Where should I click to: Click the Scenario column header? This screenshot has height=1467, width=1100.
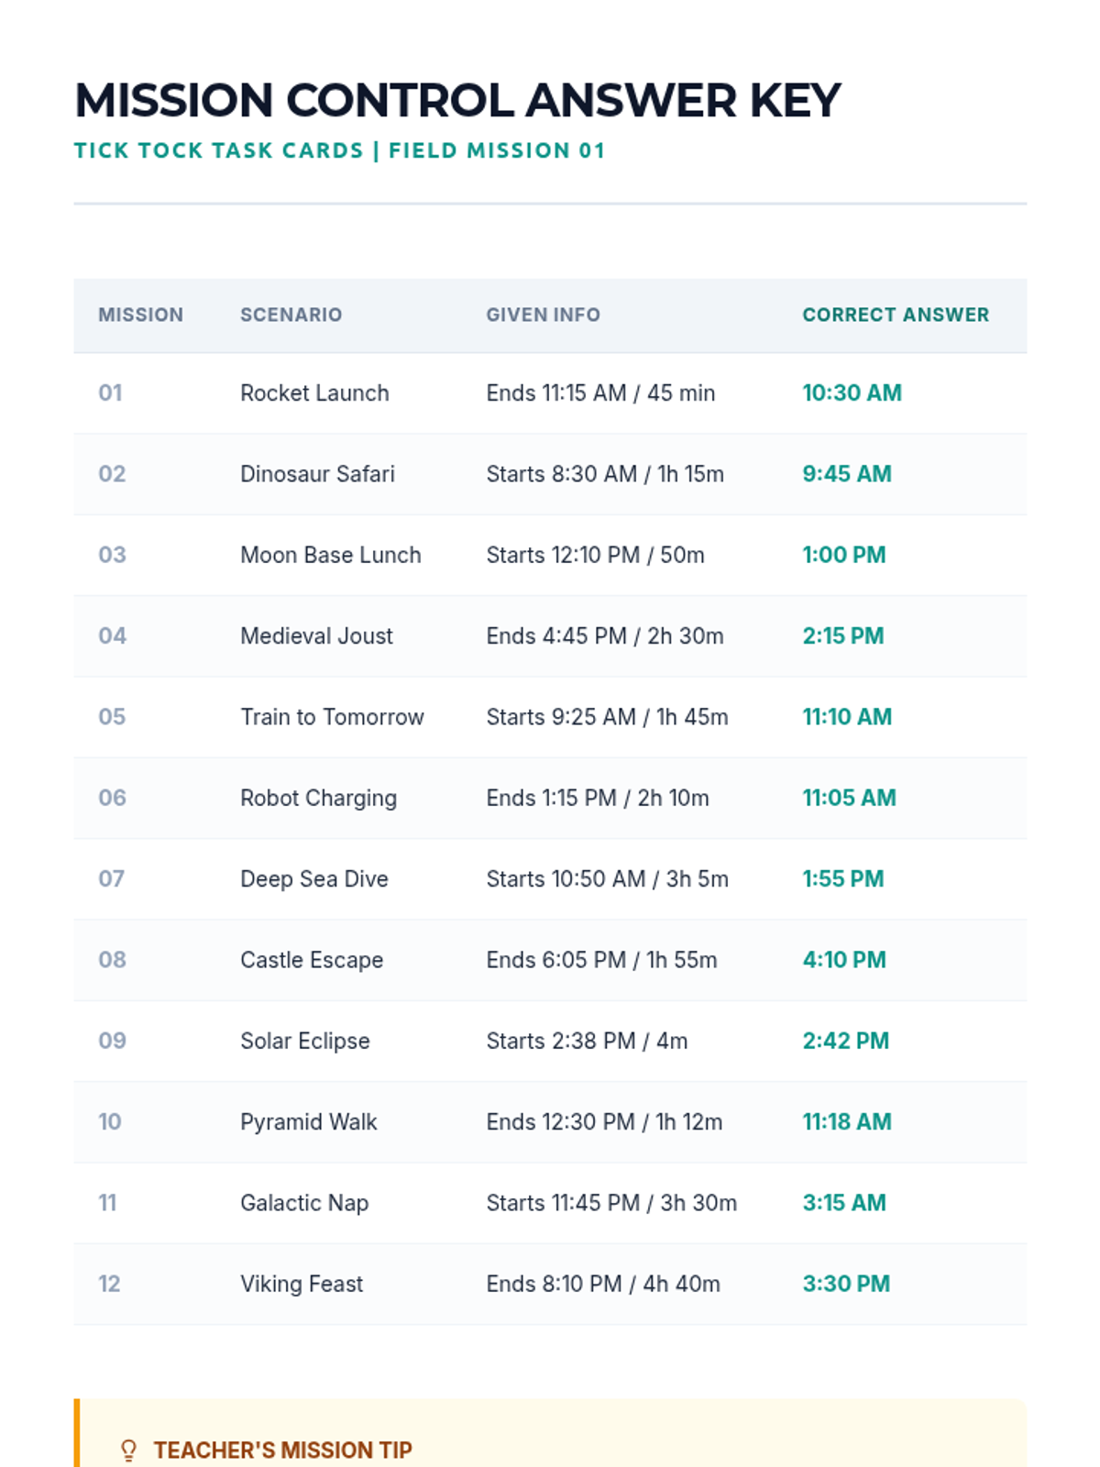tap(291, 314)
